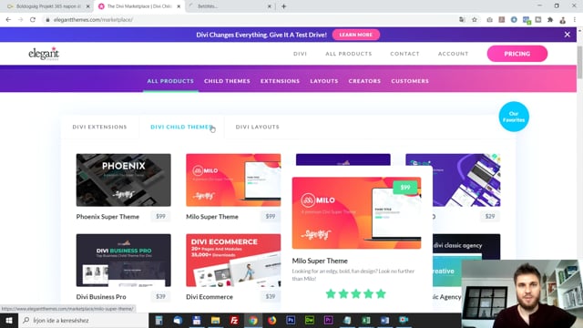Click the Elegant Themes logo

tap(44, 54)
